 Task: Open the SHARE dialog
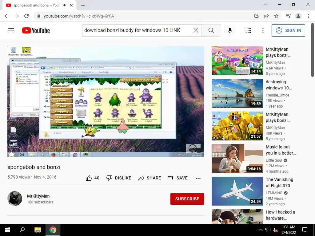pyautogui.click(x=150, y=178)
